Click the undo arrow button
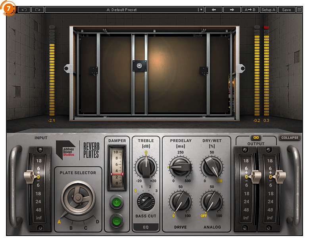Screen dimensions: 309x242 pos(24,10)
